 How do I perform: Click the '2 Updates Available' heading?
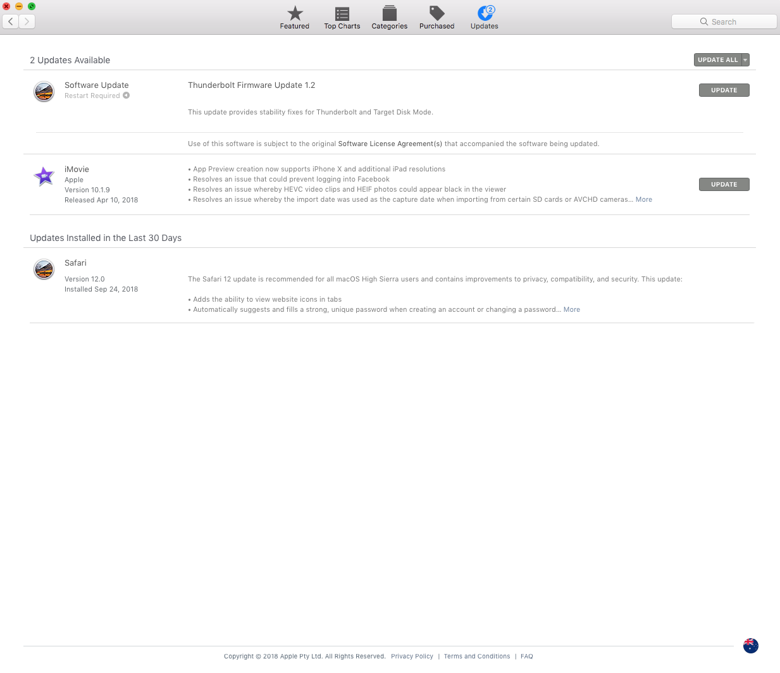coord(70,60)
